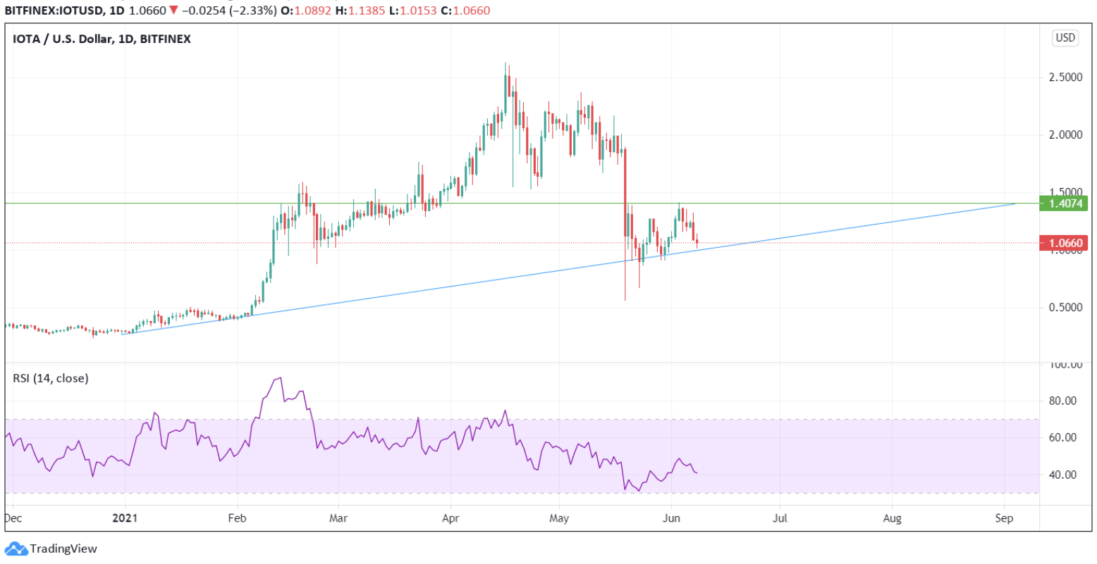1097x564 pixels.
Task: Click the RSI 60.00 axis label
Action: point(1064,438)
